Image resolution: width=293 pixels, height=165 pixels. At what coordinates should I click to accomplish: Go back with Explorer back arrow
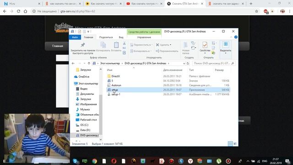[x=73, y=63]
